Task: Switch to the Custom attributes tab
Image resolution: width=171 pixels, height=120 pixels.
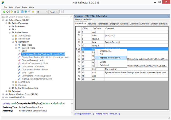Action: tap(159, 24)
